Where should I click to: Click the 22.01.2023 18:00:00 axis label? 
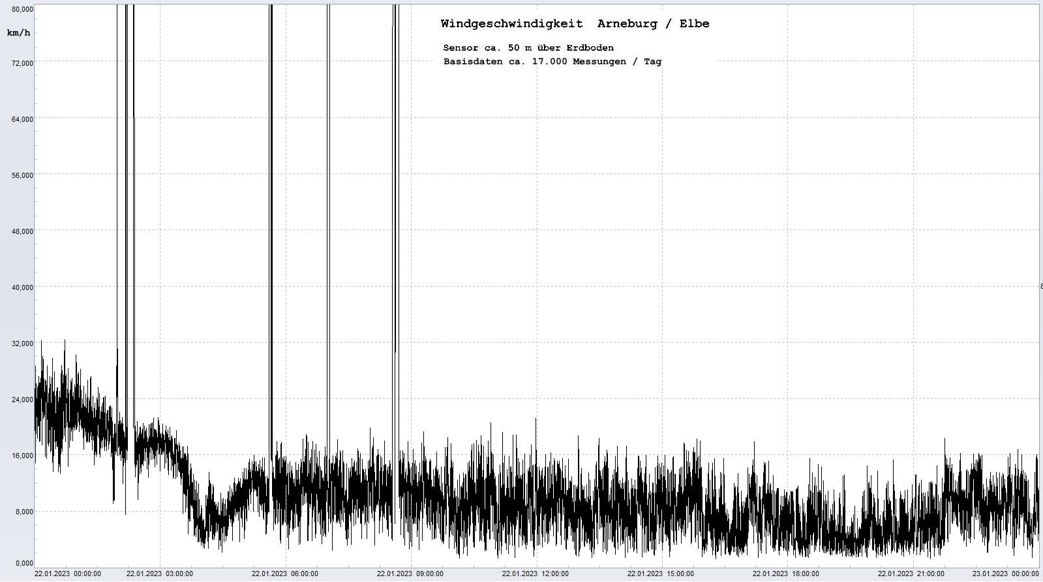[x=786, y=574]
